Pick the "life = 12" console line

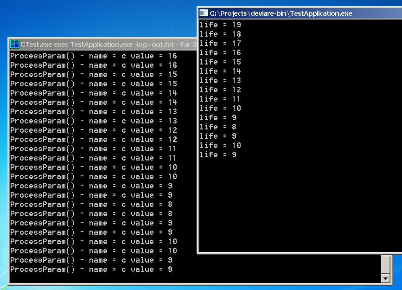coord(220,90)
